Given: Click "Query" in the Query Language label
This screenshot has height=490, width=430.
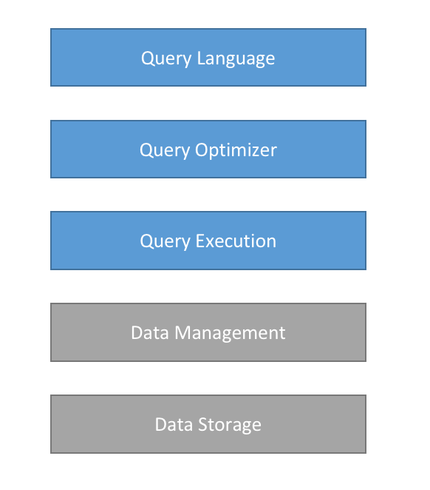Looking at the screenshot, I should point(166,58).
